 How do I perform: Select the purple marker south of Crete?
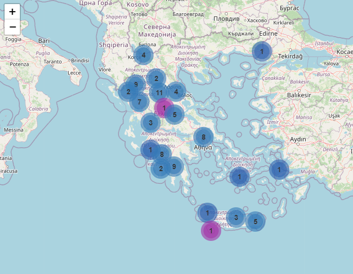click(211, 231)
